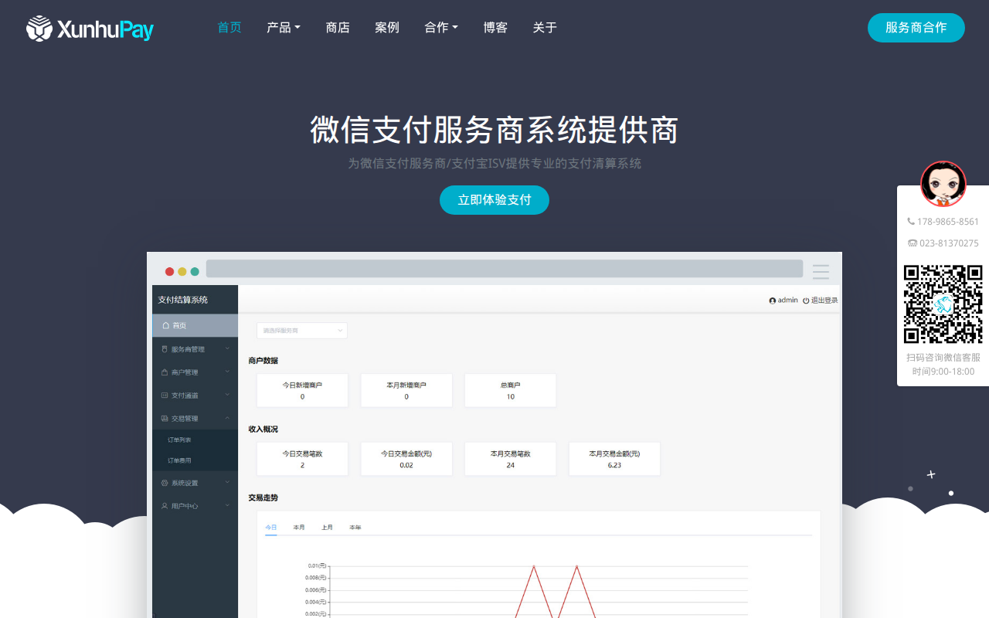Select the 本年 trend tab
The width and height of the screenshot is (989, 618).
pyautogui.click(x=355, y=528)
